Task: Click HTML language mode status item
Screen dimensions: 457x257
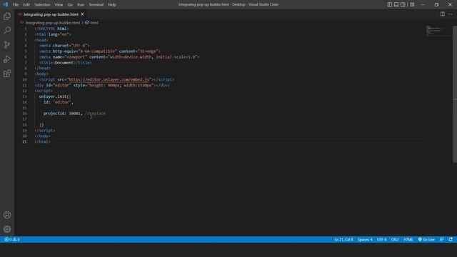Action: point(408,240)
